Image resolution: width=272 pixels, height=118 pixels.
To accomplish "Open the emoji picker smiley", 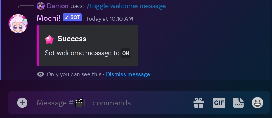I will pyautogui.click(x=257, y=103).
